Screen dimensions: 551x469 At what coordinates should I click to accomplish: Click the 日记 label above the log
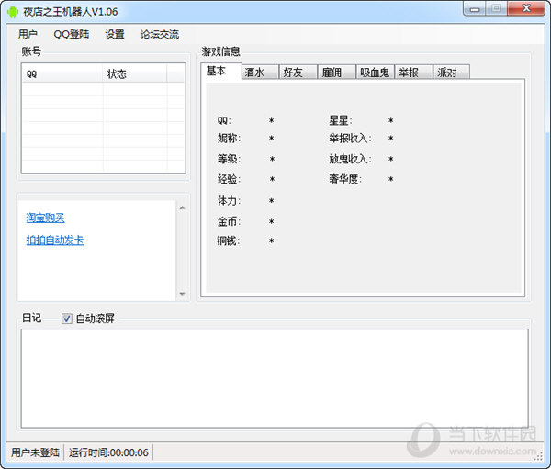coord(31,318)
